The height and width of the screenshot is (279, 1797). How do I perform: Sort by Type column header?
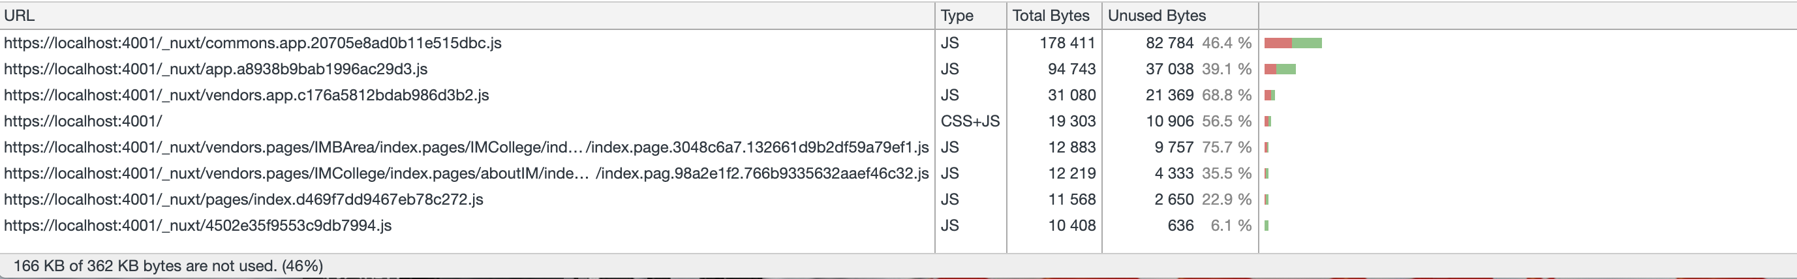pos(957,16)
